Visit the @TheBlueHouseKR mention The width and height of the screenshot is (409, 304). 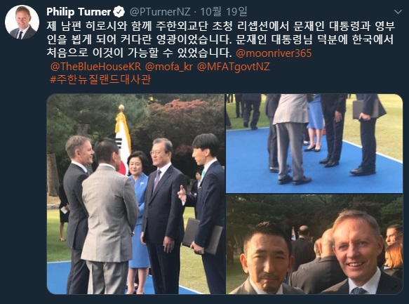click(95, 67)
